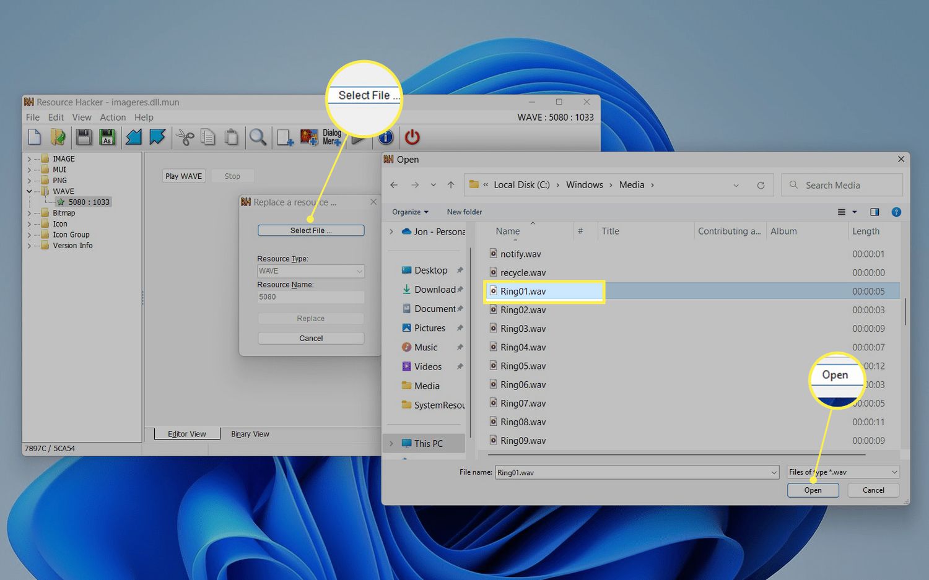Screen dimensions: 929x580
Task: Open the Recent locations dropdown arrow
Action: click(x=433, y=185)
